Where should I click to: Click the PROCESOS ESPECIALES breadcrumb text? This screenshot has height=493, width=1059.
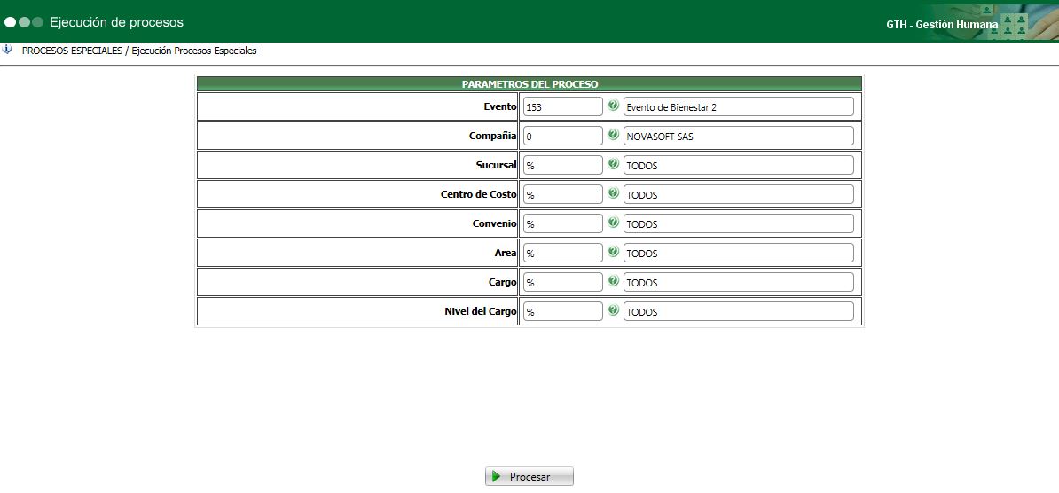pyautogui.click(x=72, y=51)
